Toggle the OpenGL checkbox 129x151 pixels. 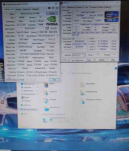47,75
